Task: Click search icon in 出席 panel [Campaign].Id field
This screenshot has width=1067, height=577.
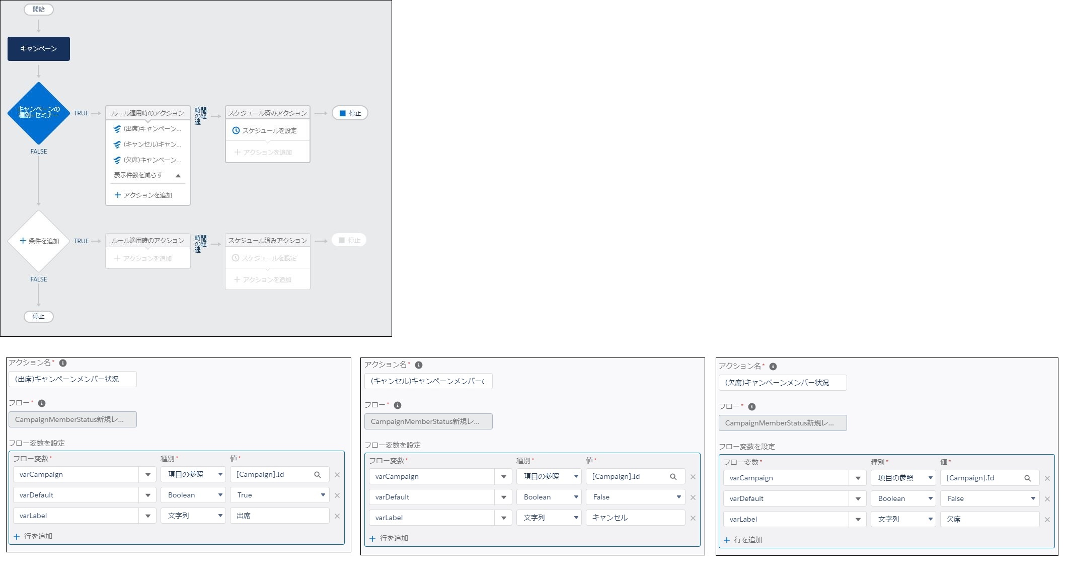Action: click(x=318, y=475)
